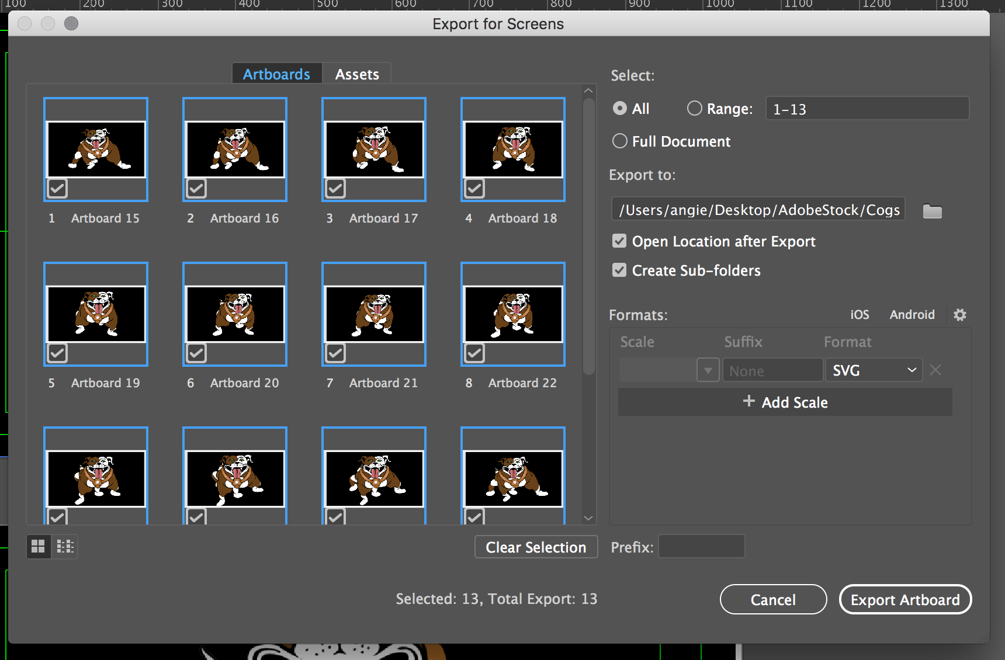Click the Range text field

pos(867,109)
